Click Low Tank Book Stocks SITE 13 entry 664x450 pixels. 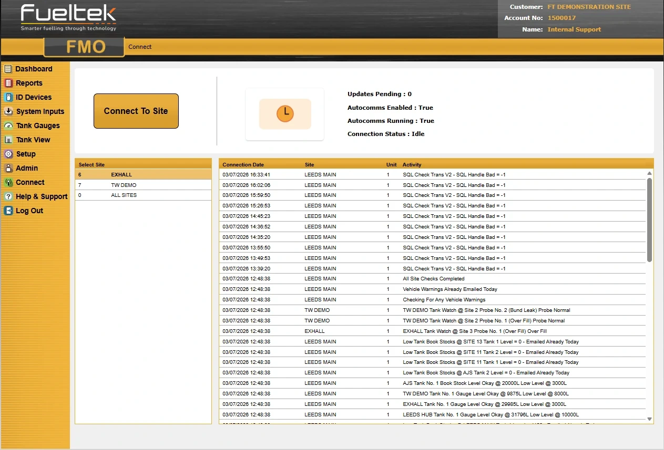point(491,342)
